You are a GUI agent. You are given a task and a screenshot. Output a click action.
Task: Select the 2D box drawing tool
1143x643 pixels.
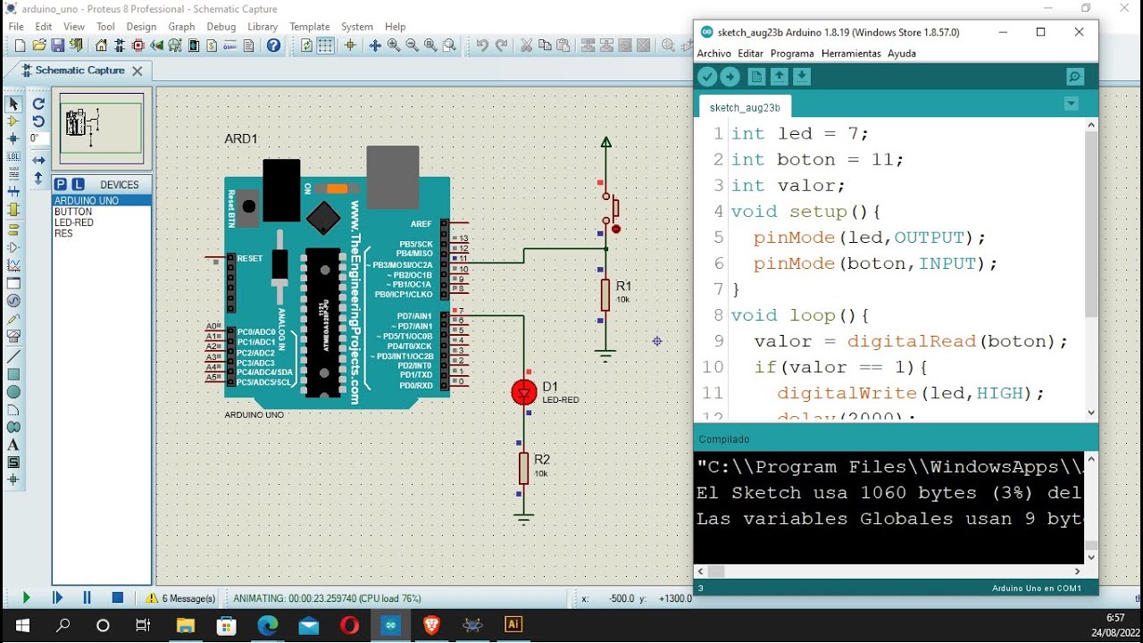[13, 374]
